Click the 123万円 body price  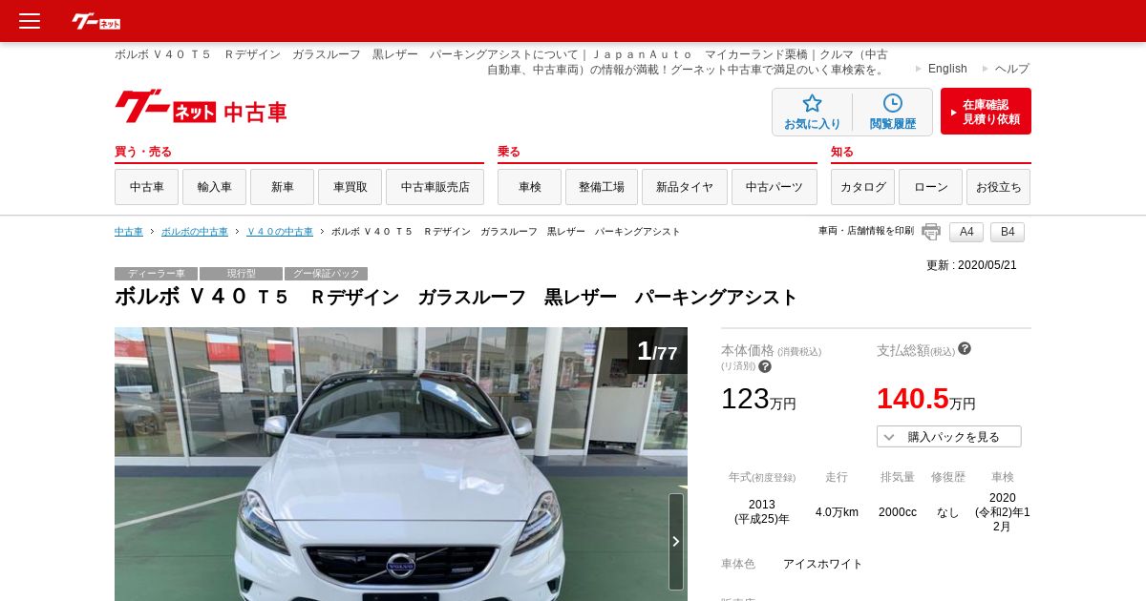coord(758,399)
